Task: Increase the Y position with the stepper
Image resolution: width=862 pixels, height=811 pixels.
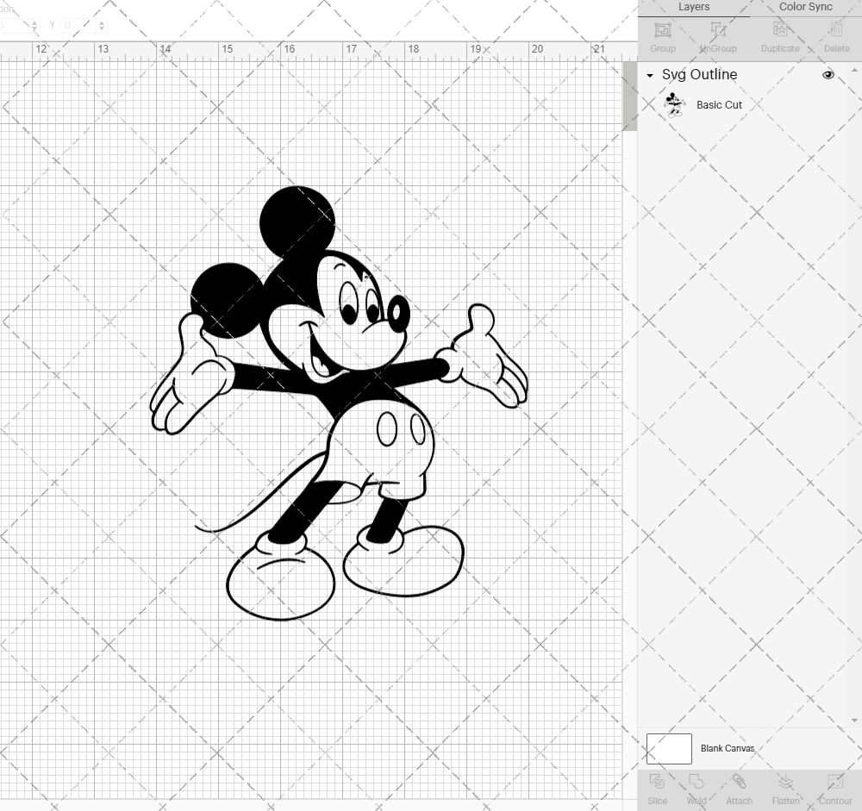Action: tap(102, 22)
